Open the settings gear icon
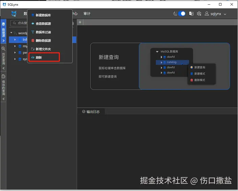Image resolution: width=238 pixels, height=191 pixels. (199, 13)
